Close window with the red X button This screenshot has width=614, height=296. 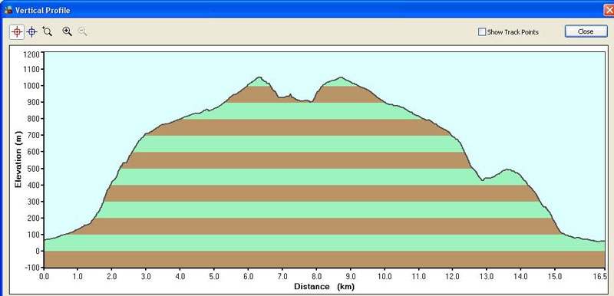609,10
